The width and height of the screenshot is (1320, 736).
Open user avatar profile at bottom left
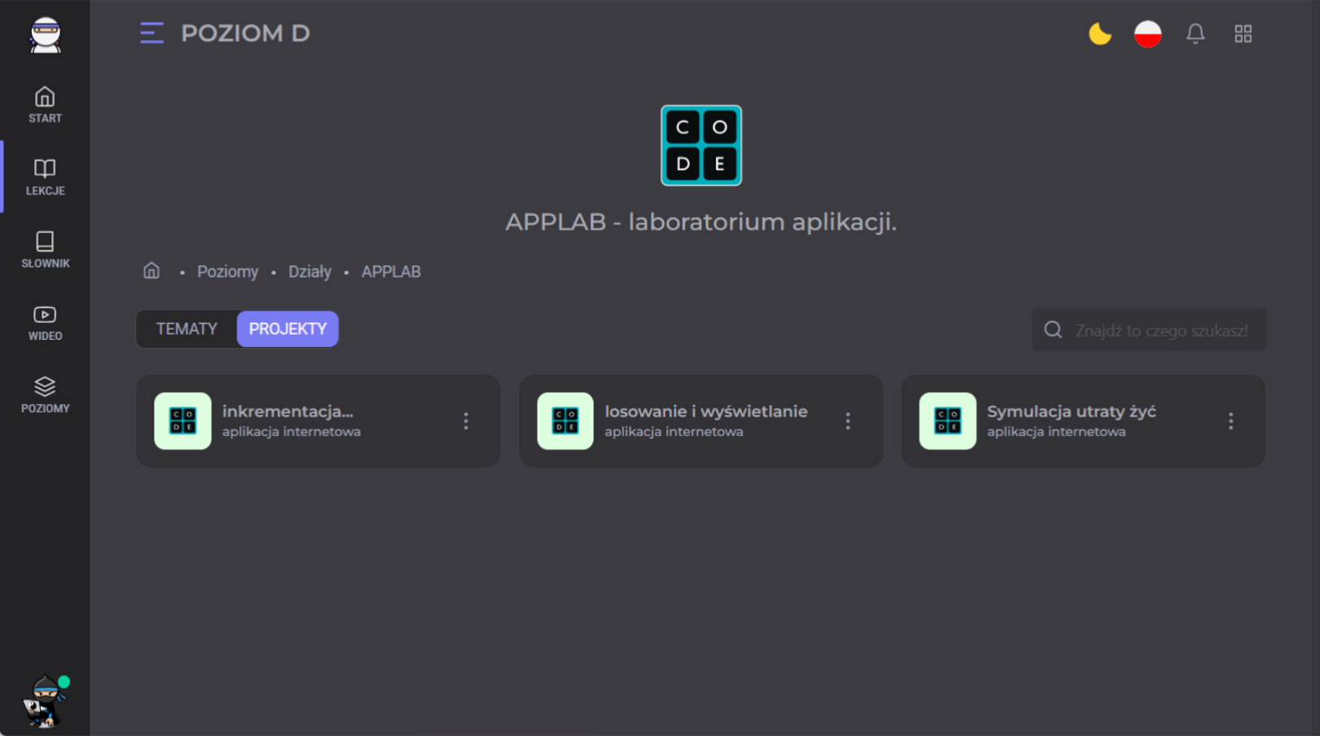[45, 701]
